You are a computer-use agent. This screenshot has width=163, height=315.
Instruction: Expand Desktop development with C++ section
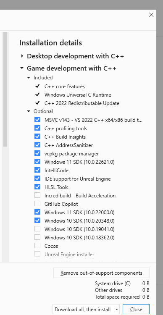(x=22, y=56)
